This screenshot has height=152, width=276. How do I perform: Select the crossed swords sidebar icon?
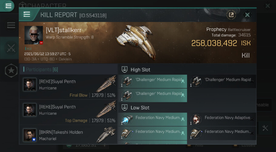coord(11,48)
